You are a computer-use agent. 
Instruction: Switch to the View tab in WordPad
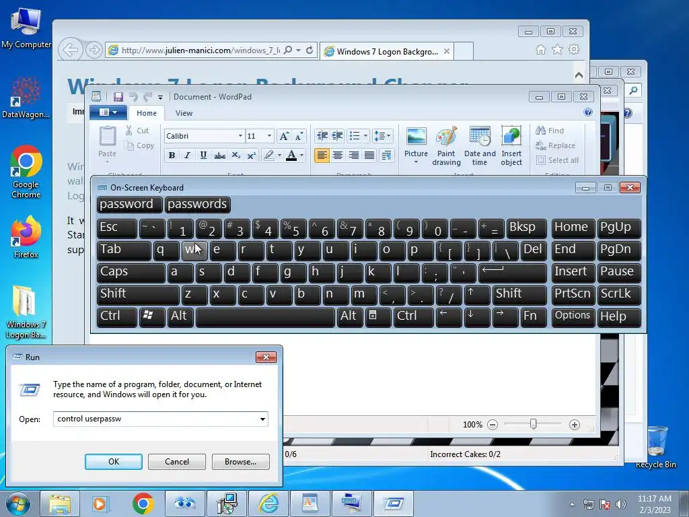click(x=184, y=113)
